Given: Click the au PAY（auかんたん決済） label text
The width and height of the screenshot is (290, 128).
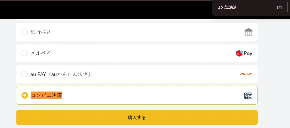Looking at the screenshot, I should tap(61, 74).
